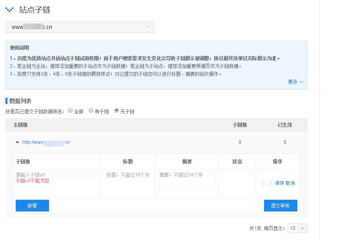Open the site selection dropdown
This screenshot has width=348, height=240.
click(x=80, y=27)
